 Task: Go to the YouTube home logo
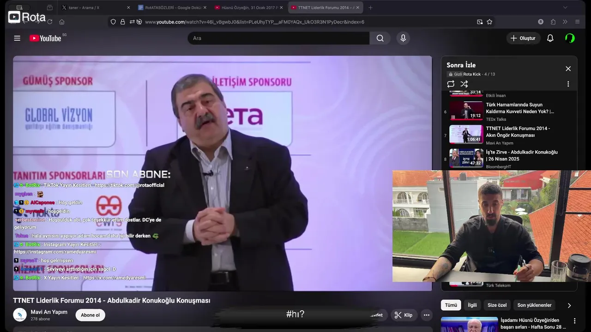tap(45, 38)
